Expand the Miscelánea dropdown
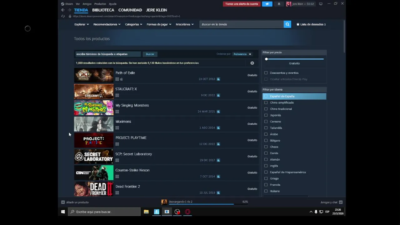Viewport: 400px width, 225px height. (x=185, y=24)
